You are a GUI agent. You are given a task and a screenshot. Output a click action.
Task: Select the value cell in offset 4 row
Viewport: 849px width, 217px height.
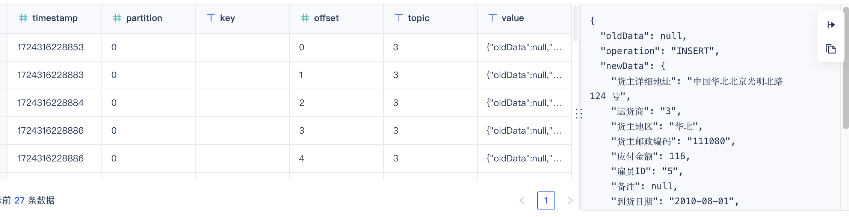[524, 158]
